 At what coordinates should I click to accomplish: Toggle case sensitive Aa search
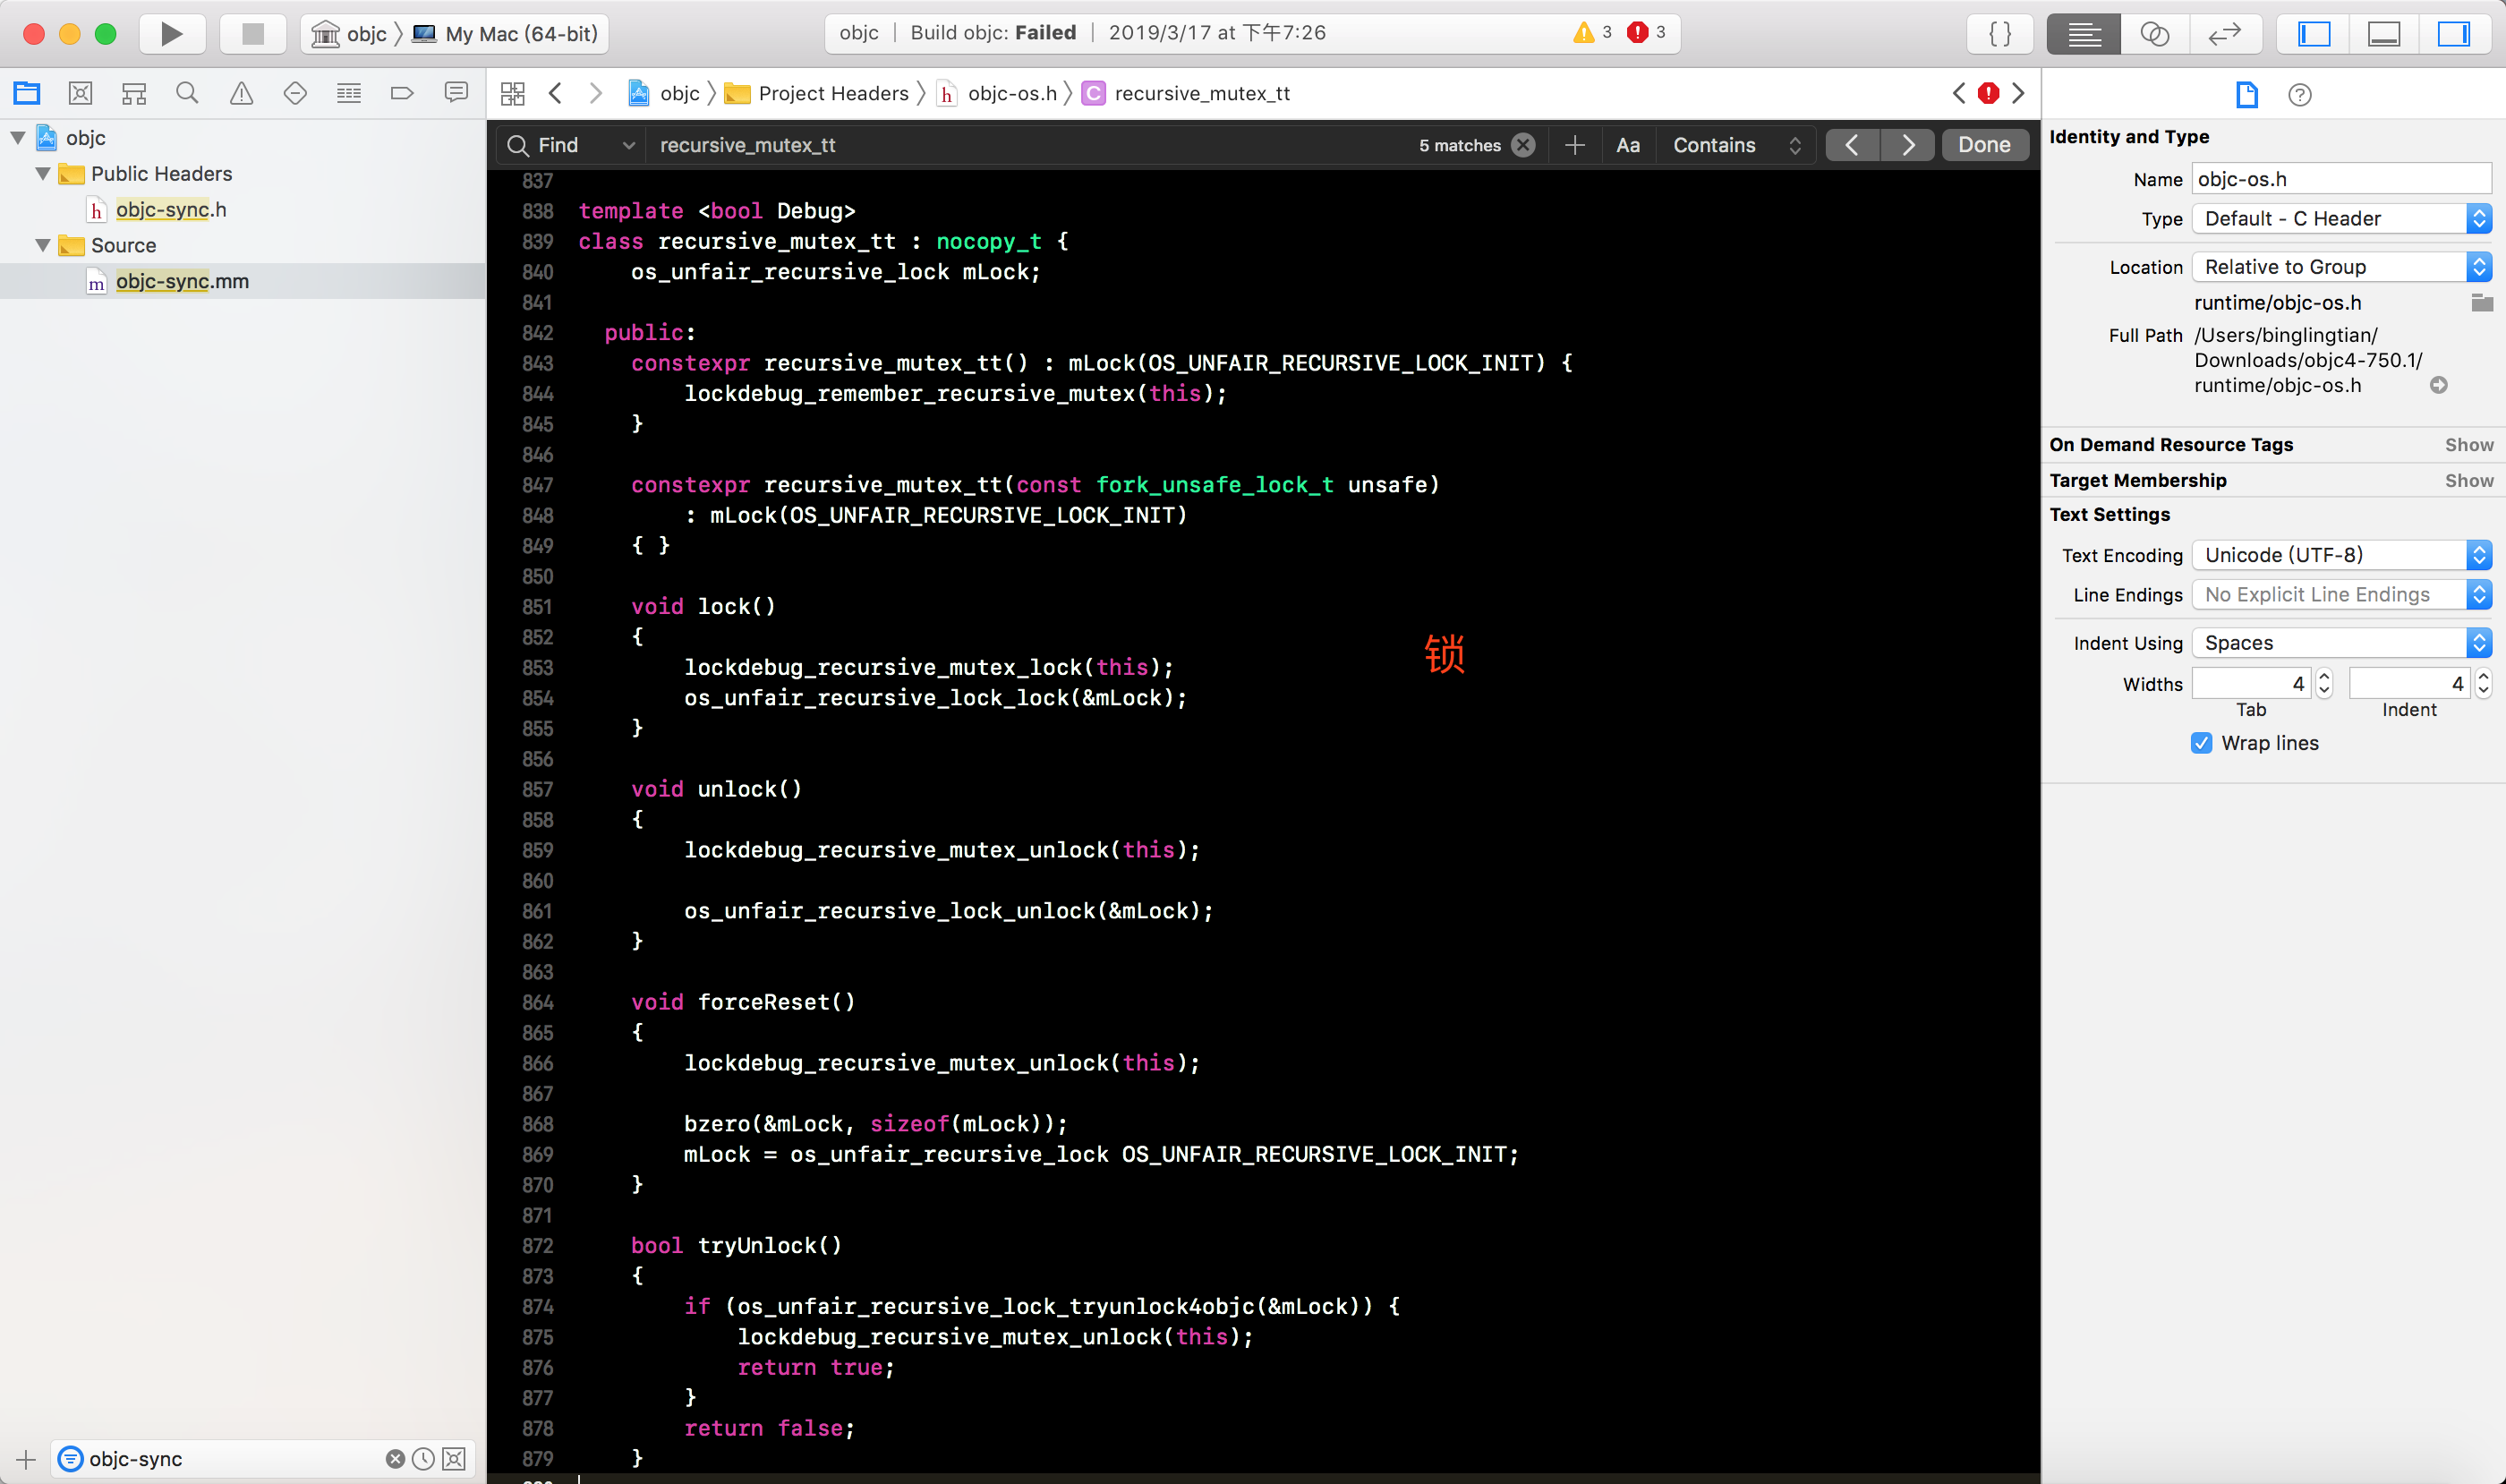[x=1628, y=145]
